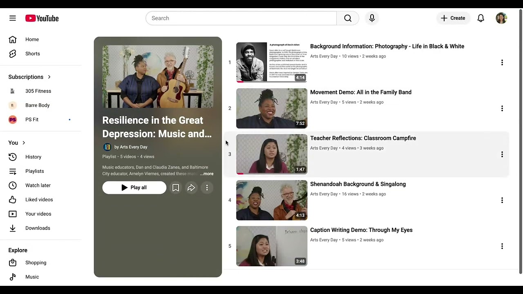This screenshot has height=294, width=523.
Task: Open Movement Demo video thumbnail
Action: click(x=272, y=108)
